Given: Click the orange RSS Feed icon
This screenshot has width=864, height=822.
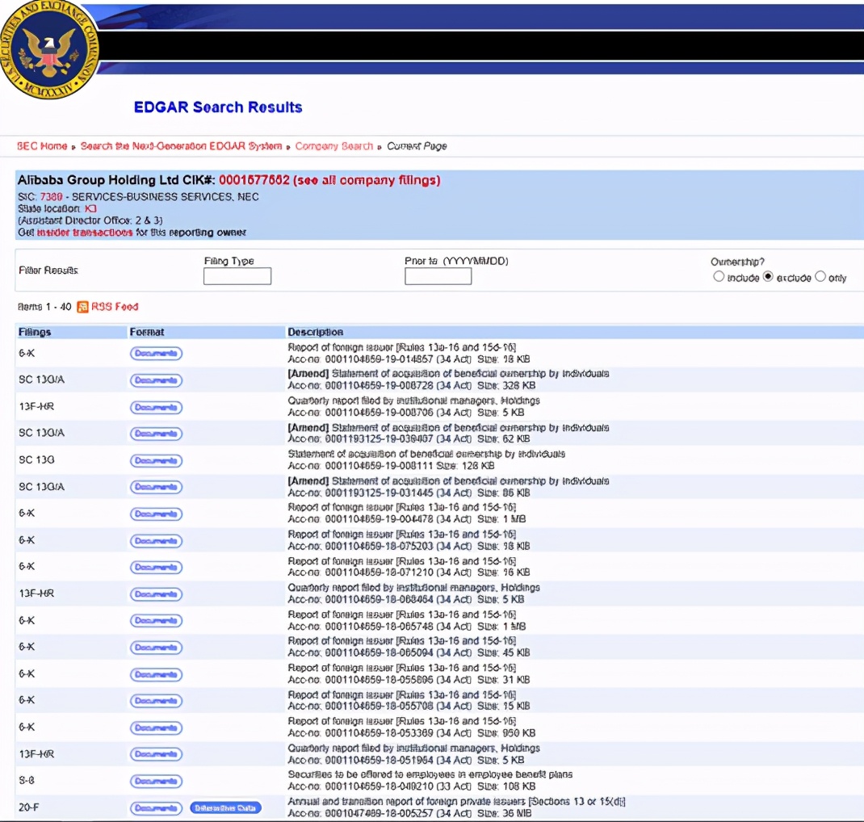Looking at the screenshot, I should coord(82,307).
